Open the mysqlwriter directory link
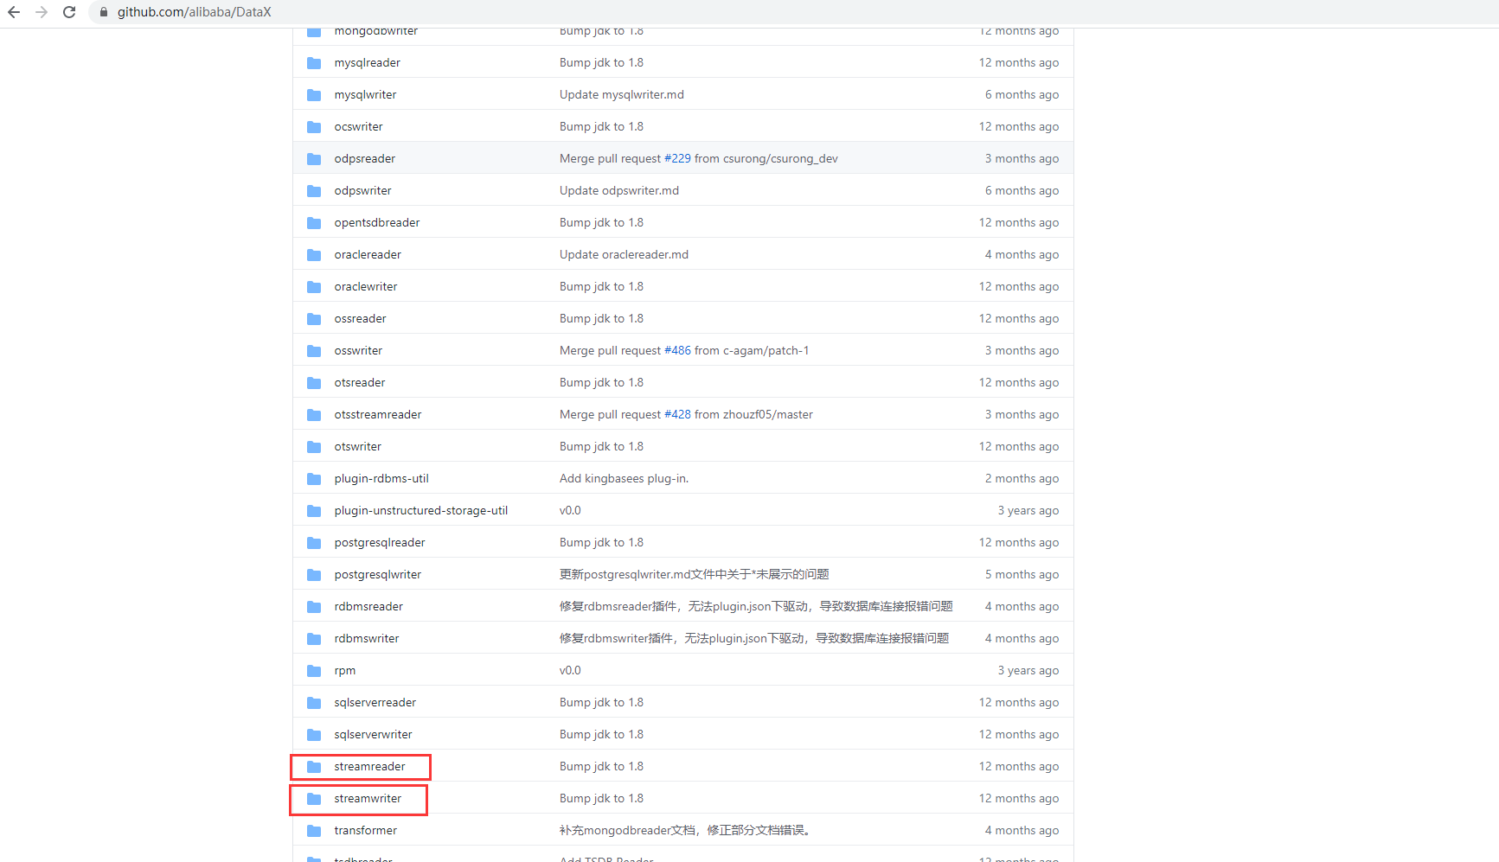1499x862 pixels. (x=366, y=95)
